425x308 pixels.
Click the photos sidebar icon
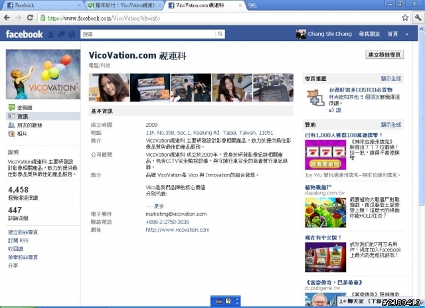12,133
